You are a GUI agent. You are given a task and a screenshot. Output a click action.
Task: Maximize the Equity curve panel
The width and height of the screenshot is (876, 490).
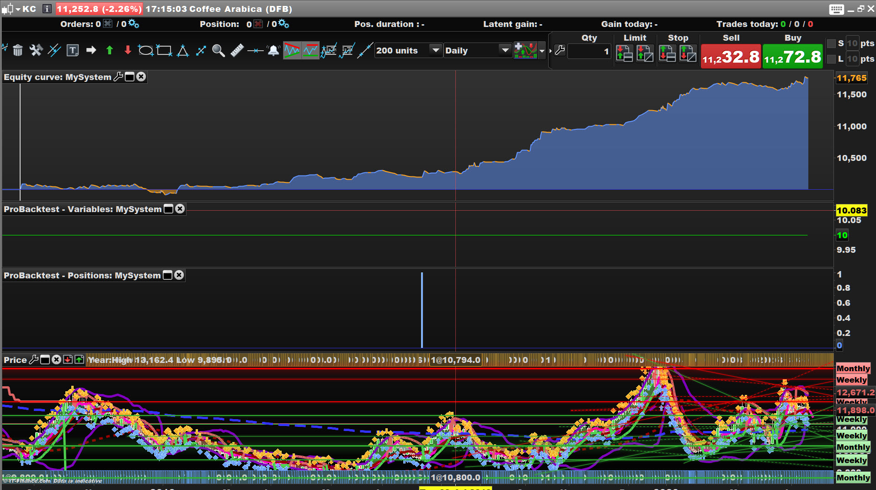point(130,77)
